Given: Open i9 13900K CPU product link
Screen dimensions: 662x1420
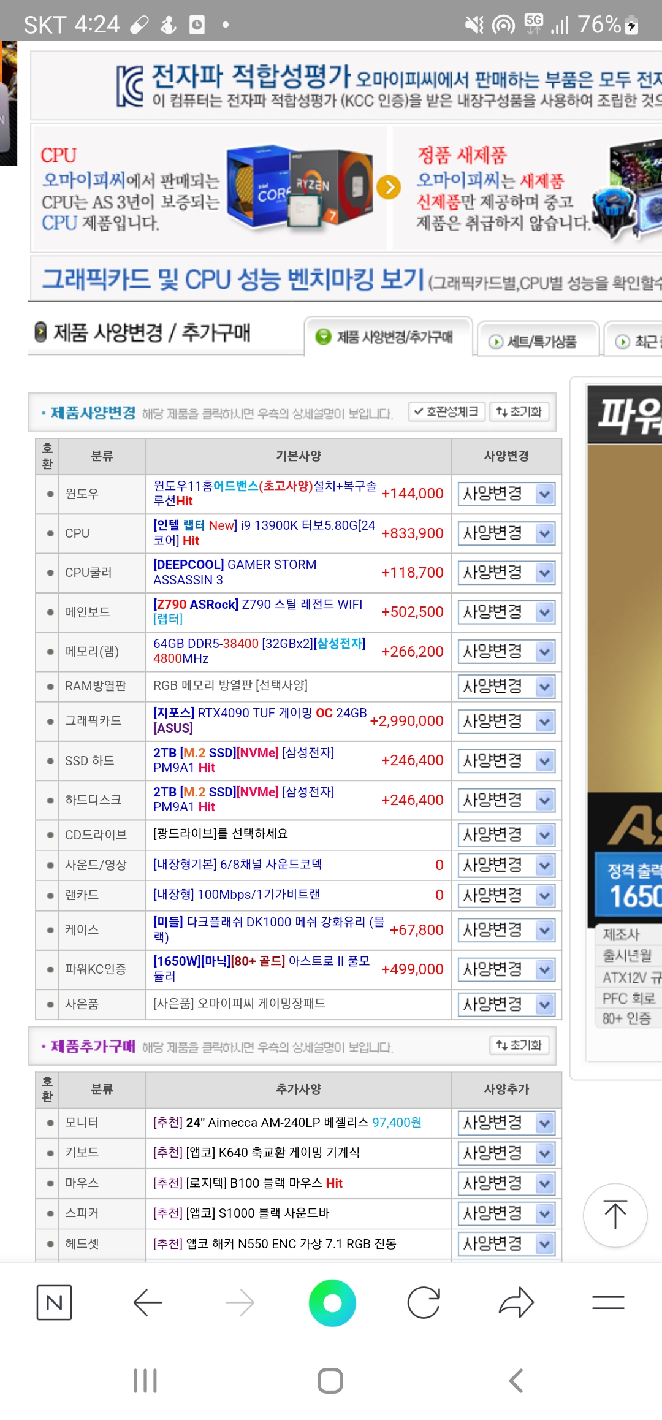Looking at the screenshot, I should 264,533.
